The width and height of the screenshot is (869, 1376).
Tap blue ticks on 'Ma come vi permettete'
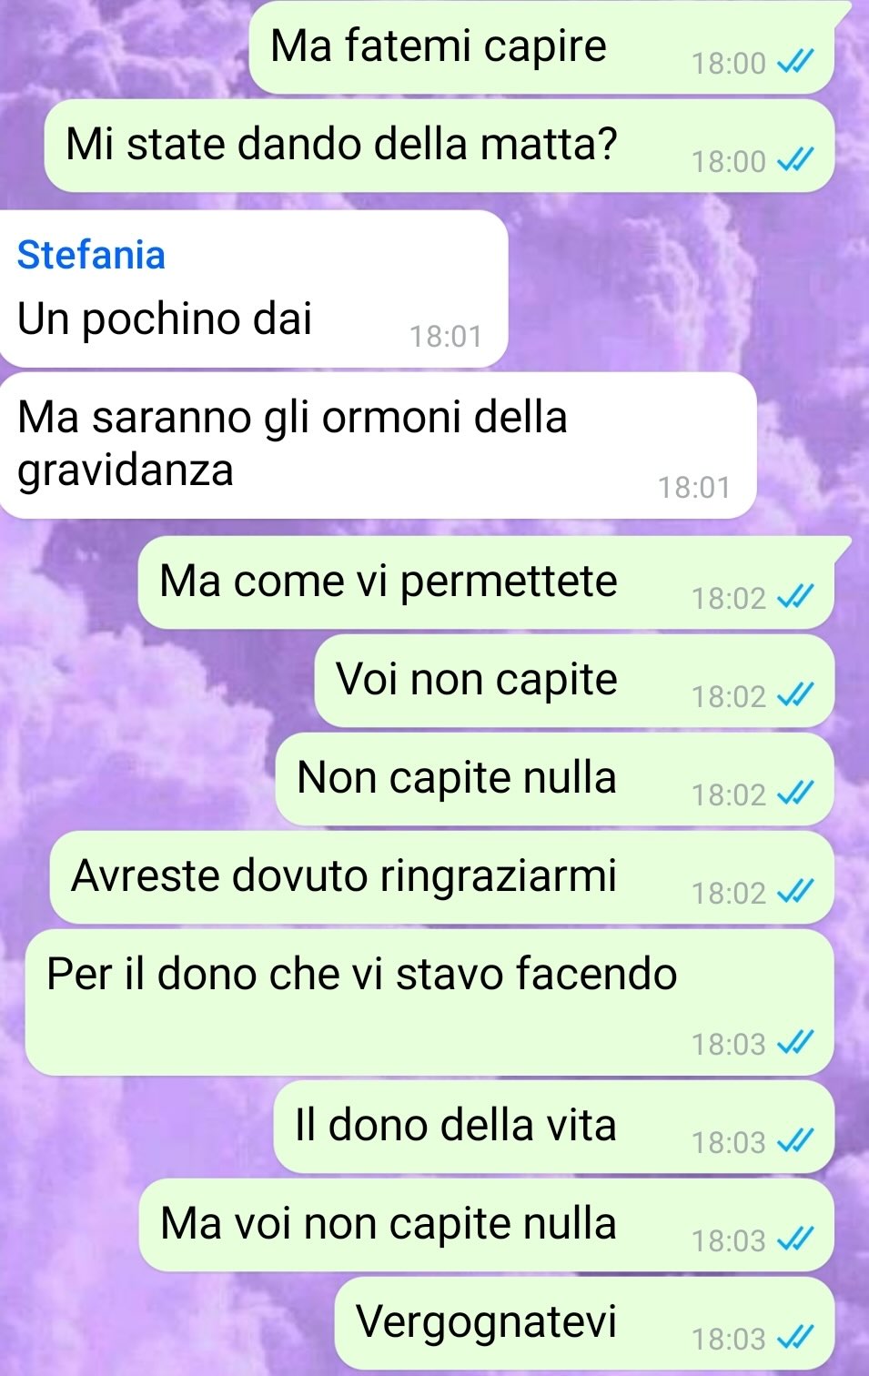pos(794,597)
